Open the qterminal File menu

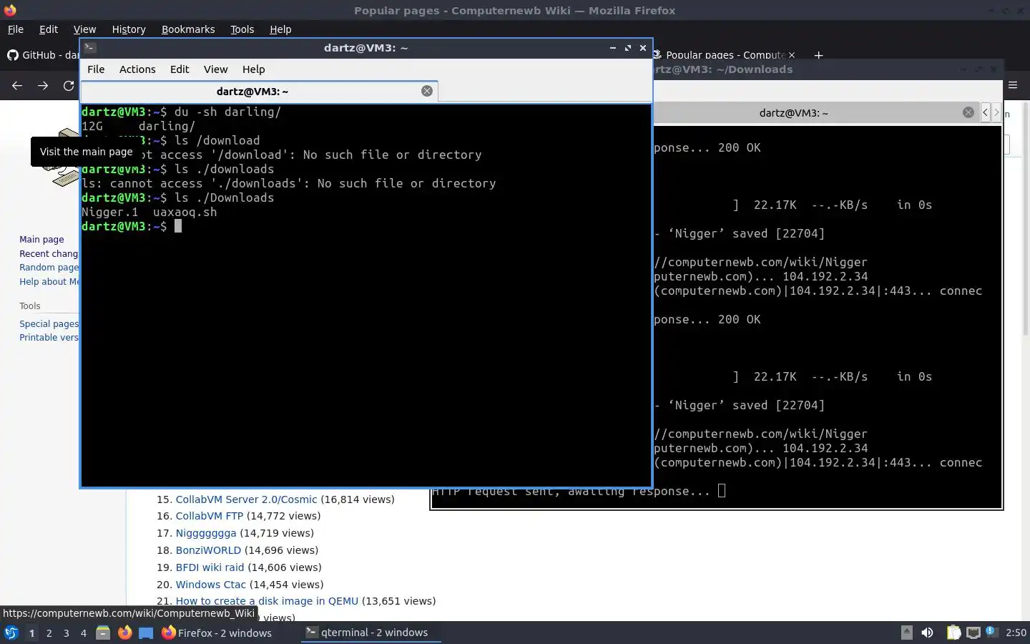pyautogui.click(x=96, y=69)
